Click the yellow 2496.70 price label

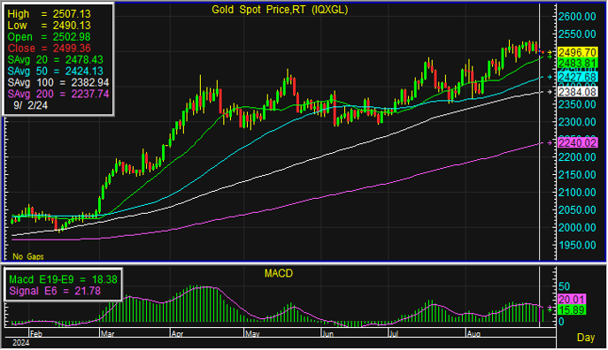coord(577,52)
